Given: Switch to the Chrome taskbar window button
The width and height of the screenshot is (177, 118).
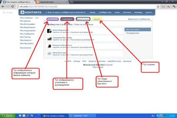Looking at the screenshot, I should (55, 116).
